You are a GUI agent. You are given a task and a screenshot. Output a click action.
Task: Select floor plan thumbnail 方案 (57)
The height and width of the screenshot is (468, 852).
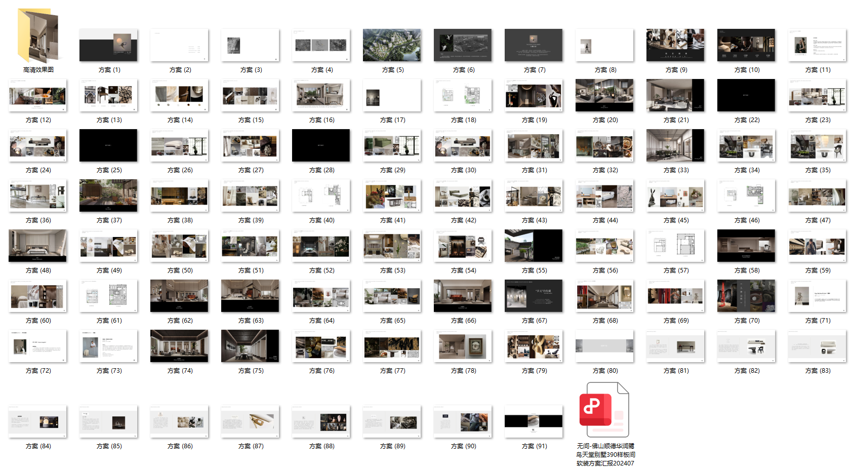(x=675, y=246)
